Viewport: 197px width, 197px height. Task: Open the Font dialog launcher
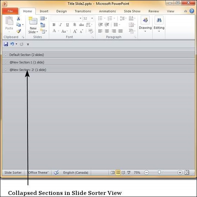(93, 37)
